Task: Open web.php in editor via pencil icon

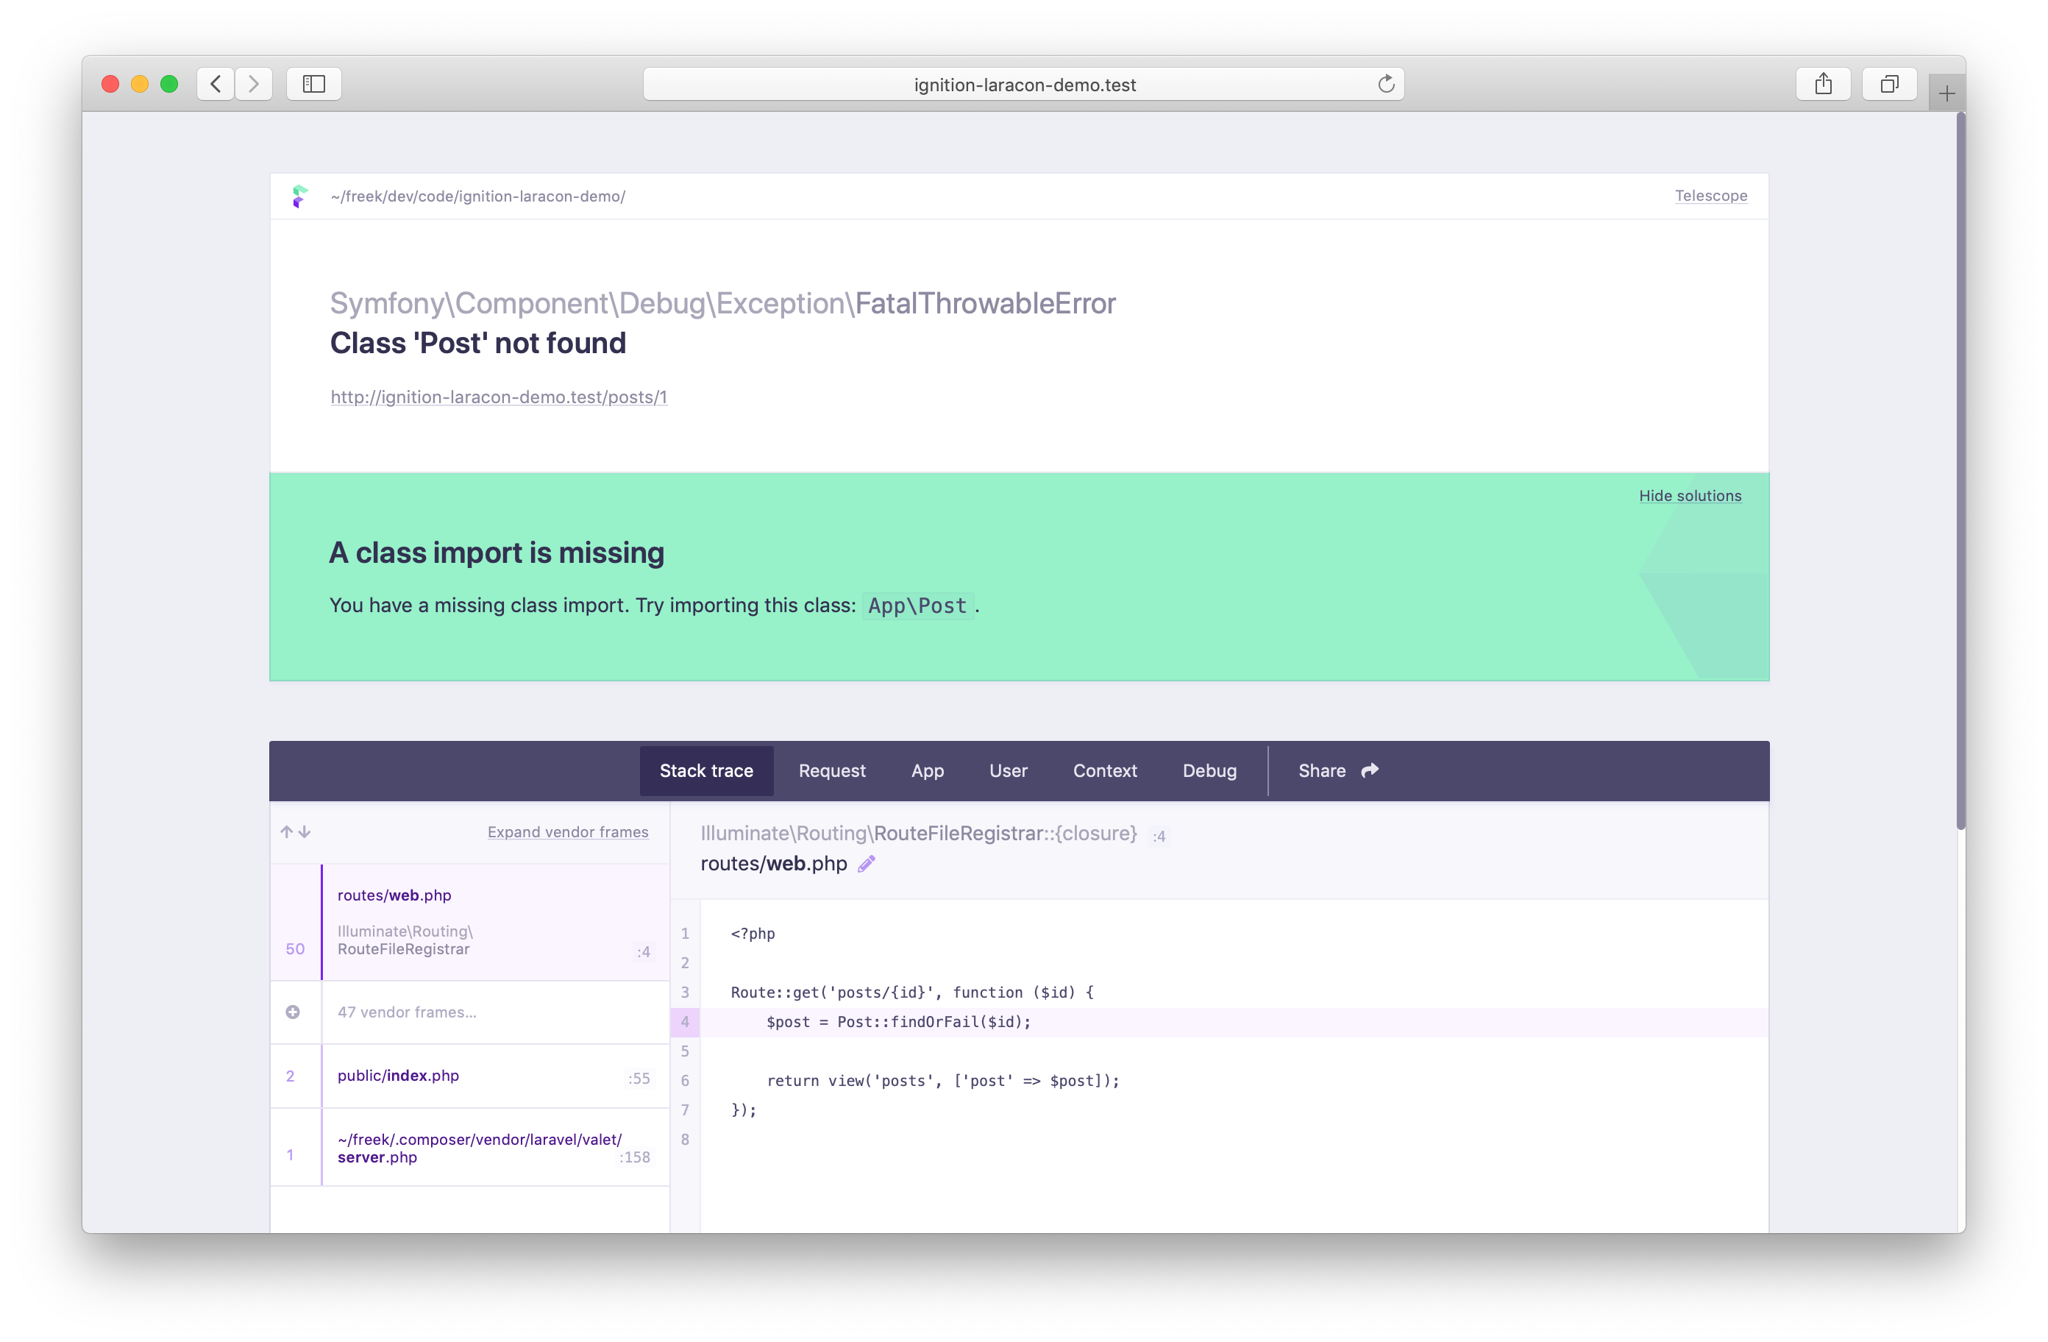Action: coord(867,863)
